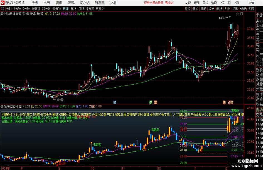Click the 19.50 low price label

[60, 100]
